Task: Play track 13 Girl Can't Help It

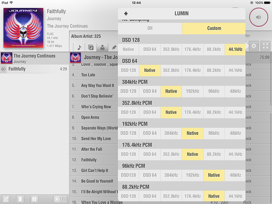Action: coord(93,170)
